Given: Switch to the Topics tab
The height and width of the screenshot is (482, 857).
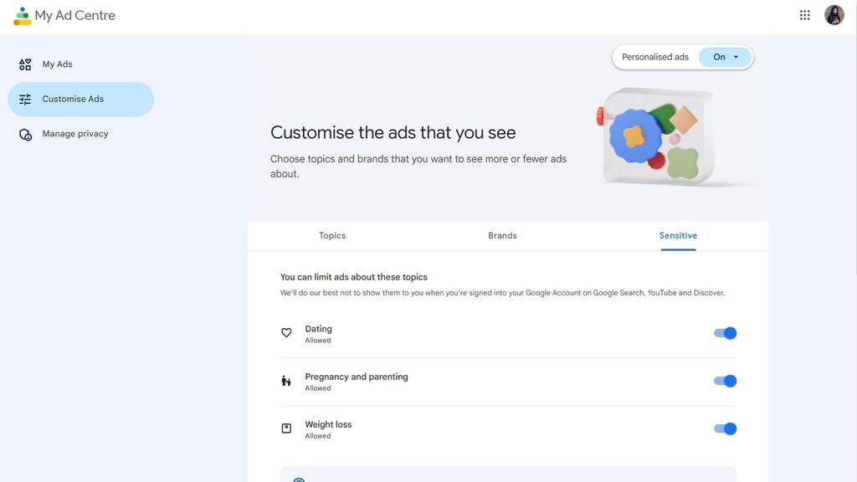Looking at the screenshot, I should (x=332, y=235).
